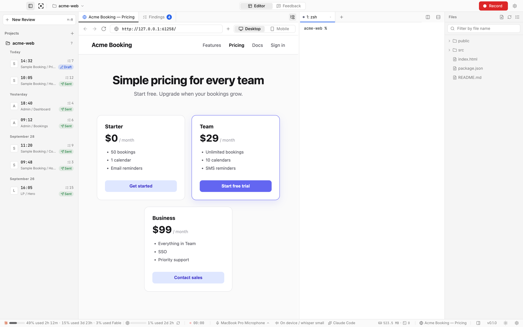Click the red Record button
The image size is (523, 327).
click(493, 6)
